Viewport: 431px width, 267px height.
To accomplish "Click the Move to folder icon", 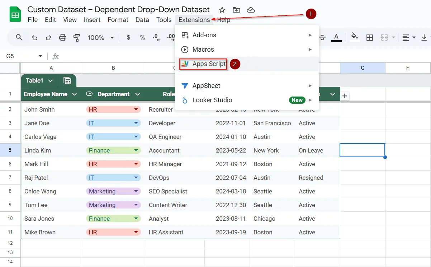I will point(236,10).
